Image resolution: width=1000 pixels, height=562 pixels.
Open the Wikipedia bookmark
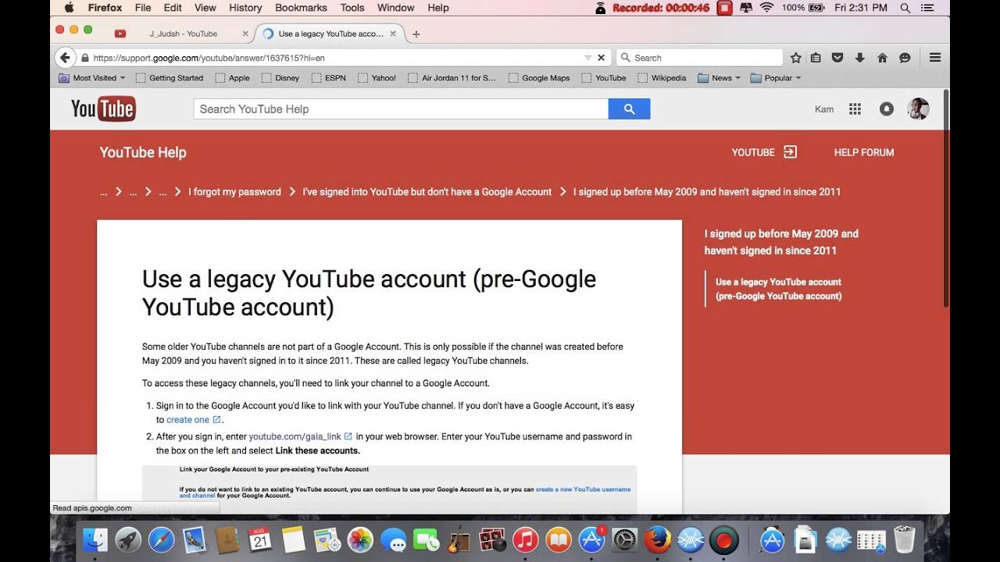tap(662, 78)
